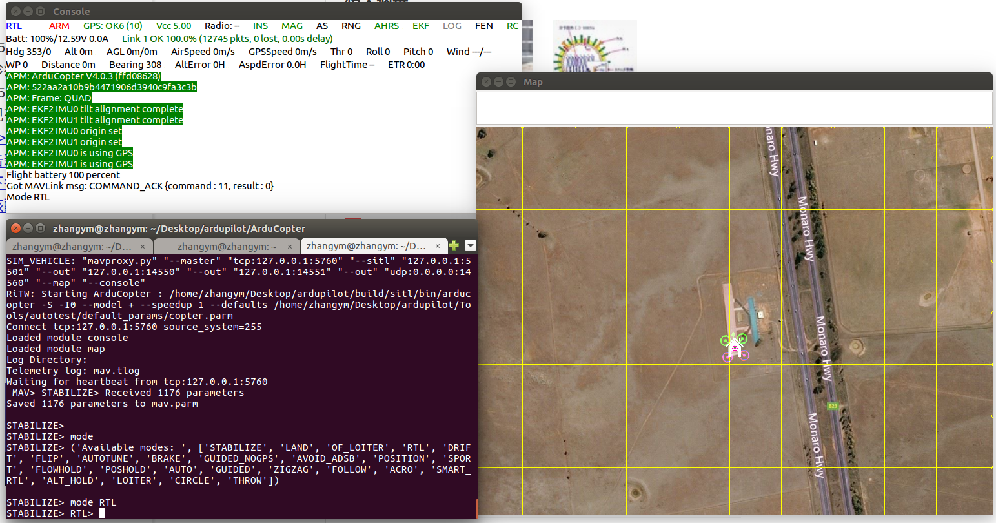Image resolution: width=996 pixels, height=523 pixels.
Task: Click the 'ETR 0:00' readout
Action: click(x=407, y=65)
